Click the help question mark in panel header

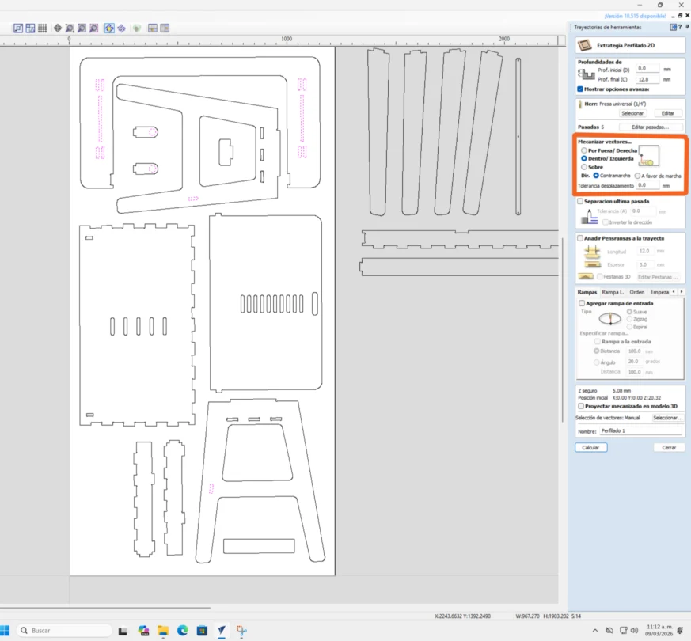click(x=679, y=27)
